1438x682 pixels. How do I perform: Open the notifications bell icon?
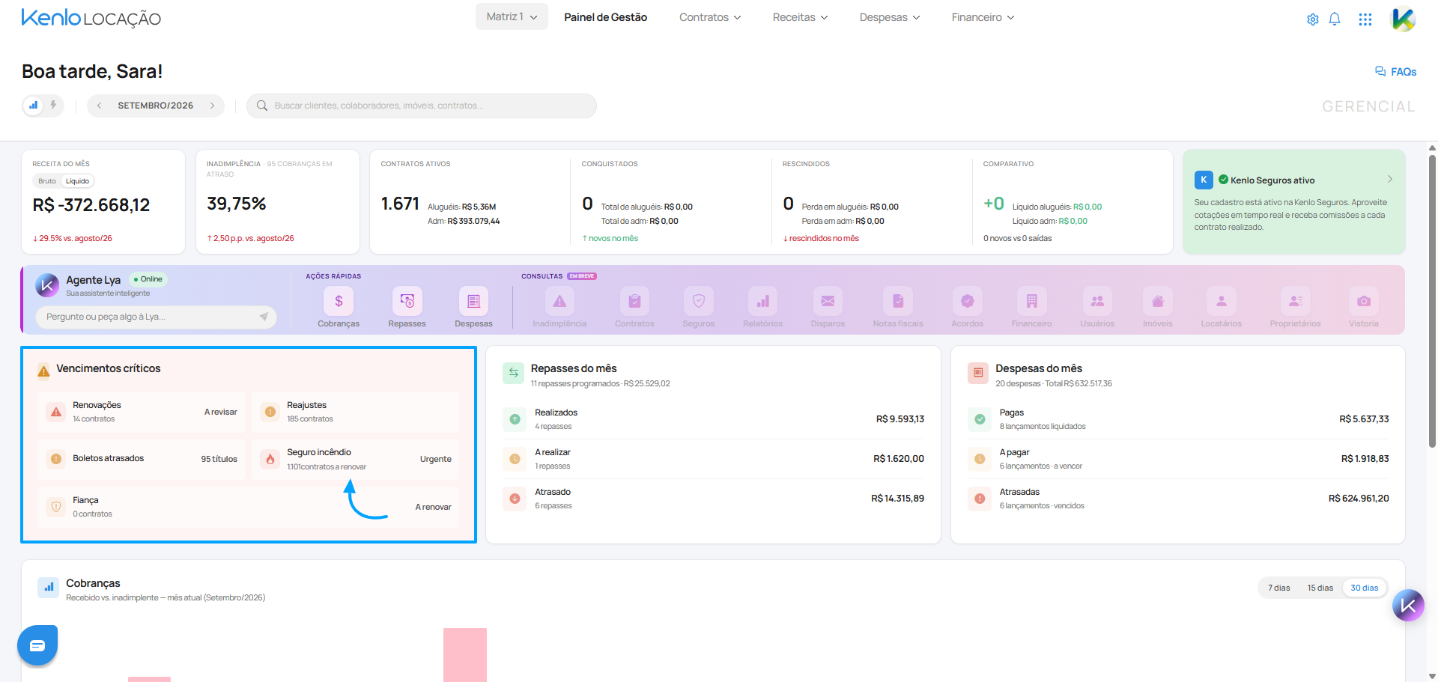coord(1335,19)
